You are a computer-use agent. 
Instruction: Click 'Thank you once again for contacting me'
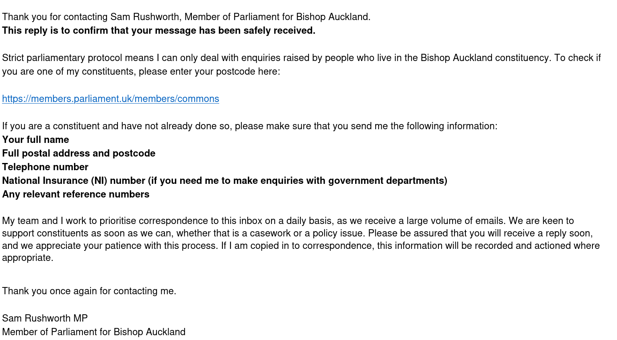[89, 291]
